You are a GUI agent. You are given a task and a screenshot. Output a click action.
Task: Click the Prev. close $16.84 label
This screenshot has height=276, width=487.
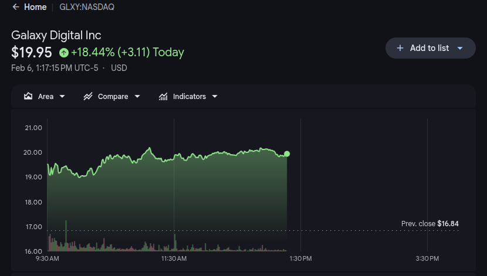click(x=430, y=224)
